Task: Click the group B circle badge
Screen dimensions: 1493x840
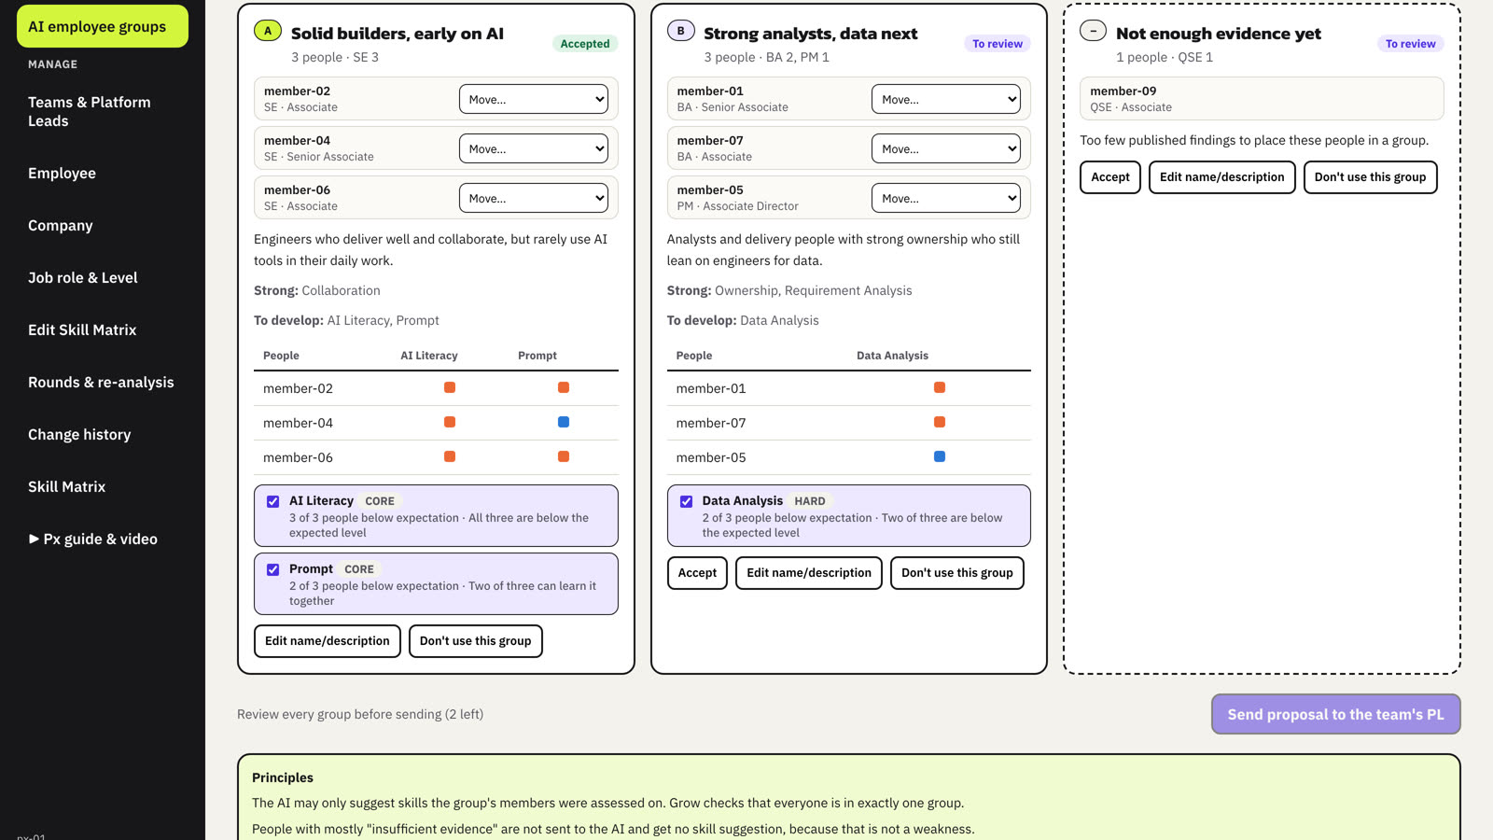Action: point(681,31)
